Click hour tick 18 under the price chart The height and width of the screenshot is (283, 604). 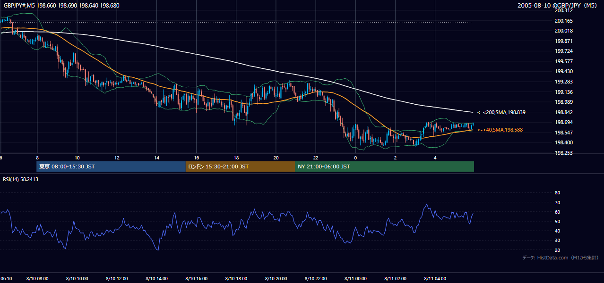point(236,158)
